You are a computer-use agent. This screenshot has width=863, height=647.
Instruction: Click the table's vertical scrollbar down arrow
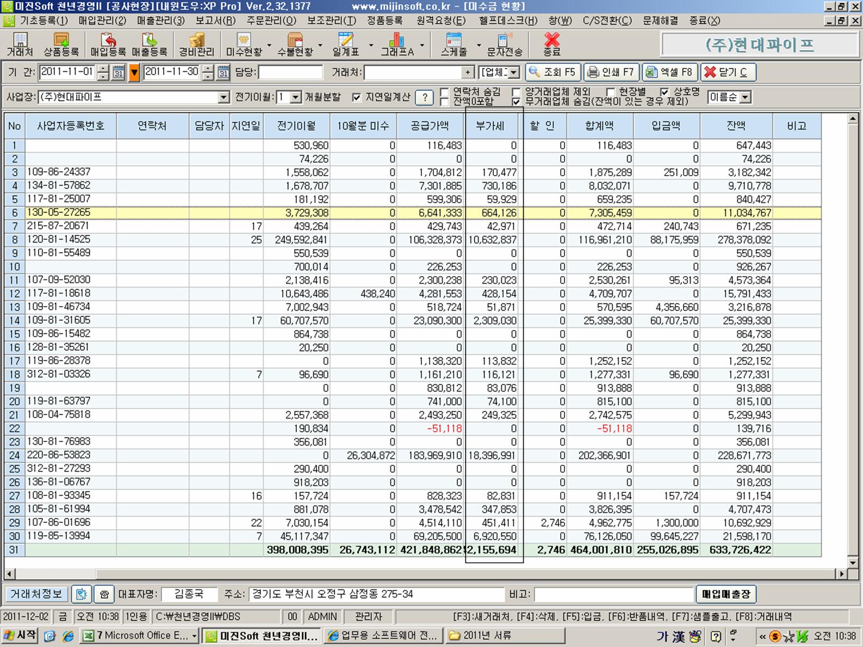tap(853, 563)
